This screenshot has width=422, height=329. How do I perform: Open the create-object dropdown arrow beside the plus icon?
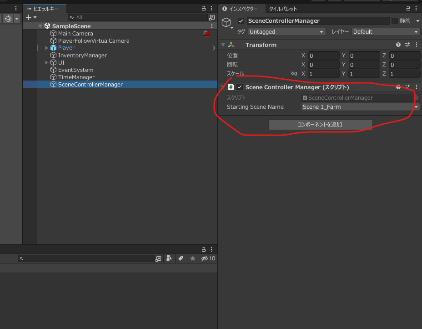pos(35,17)
